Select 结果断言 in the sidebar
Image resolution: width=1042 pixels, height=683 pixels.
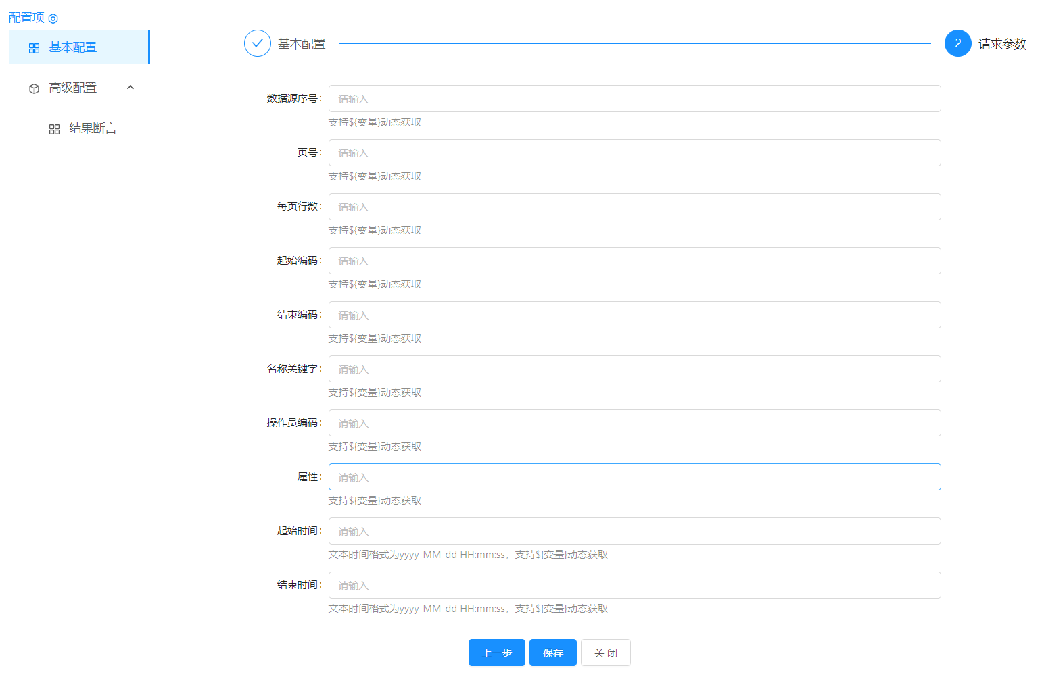93,128
